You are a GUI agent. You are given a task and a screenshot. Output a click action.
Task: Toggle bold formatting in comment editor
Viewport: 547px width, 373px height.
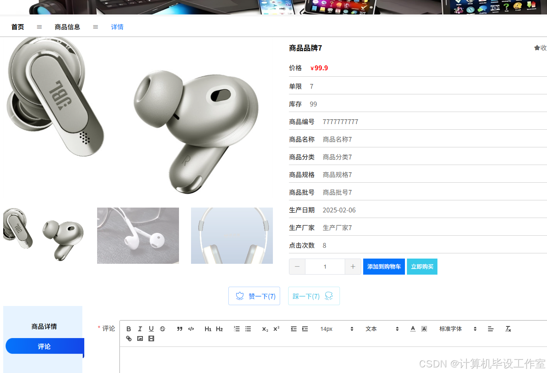(x=129, y=329)
